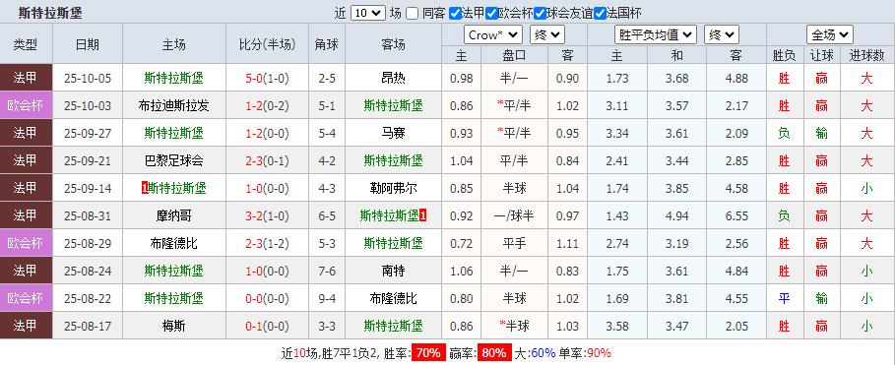Click the 胜负 column header
The image size is (895, 365).
click(784, 55)
